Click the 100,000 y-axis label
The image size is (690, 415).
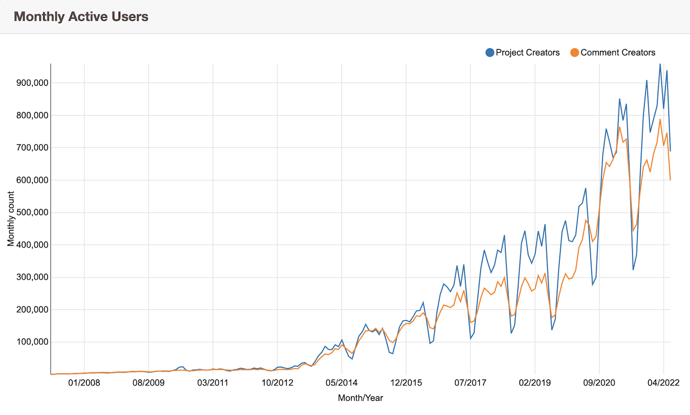(30, 342)
